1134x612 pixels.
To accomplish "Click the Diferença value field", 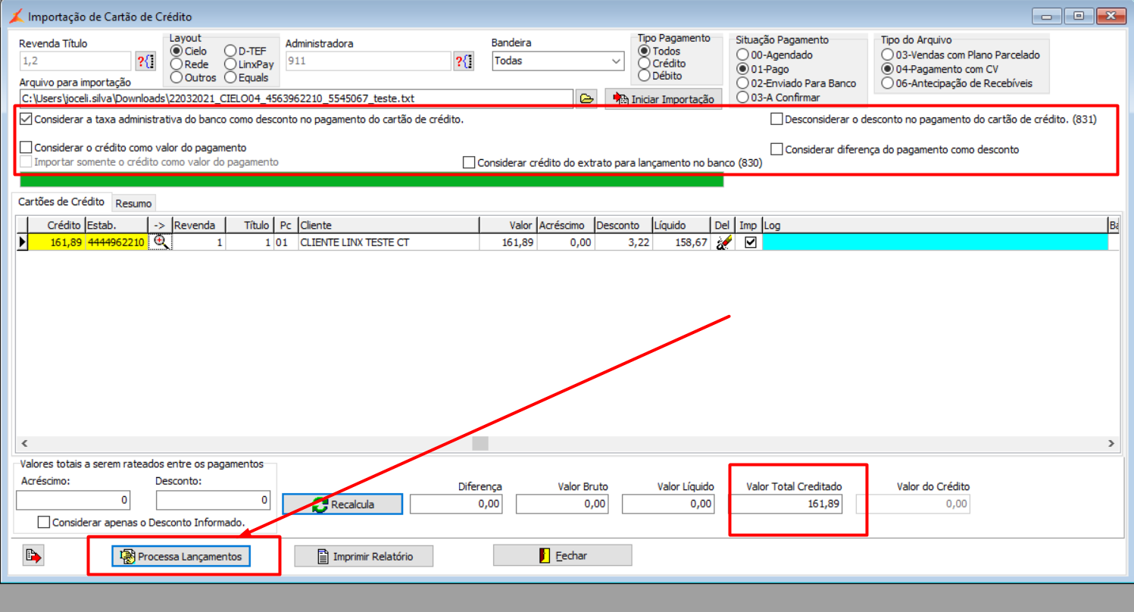I will 456,504.
